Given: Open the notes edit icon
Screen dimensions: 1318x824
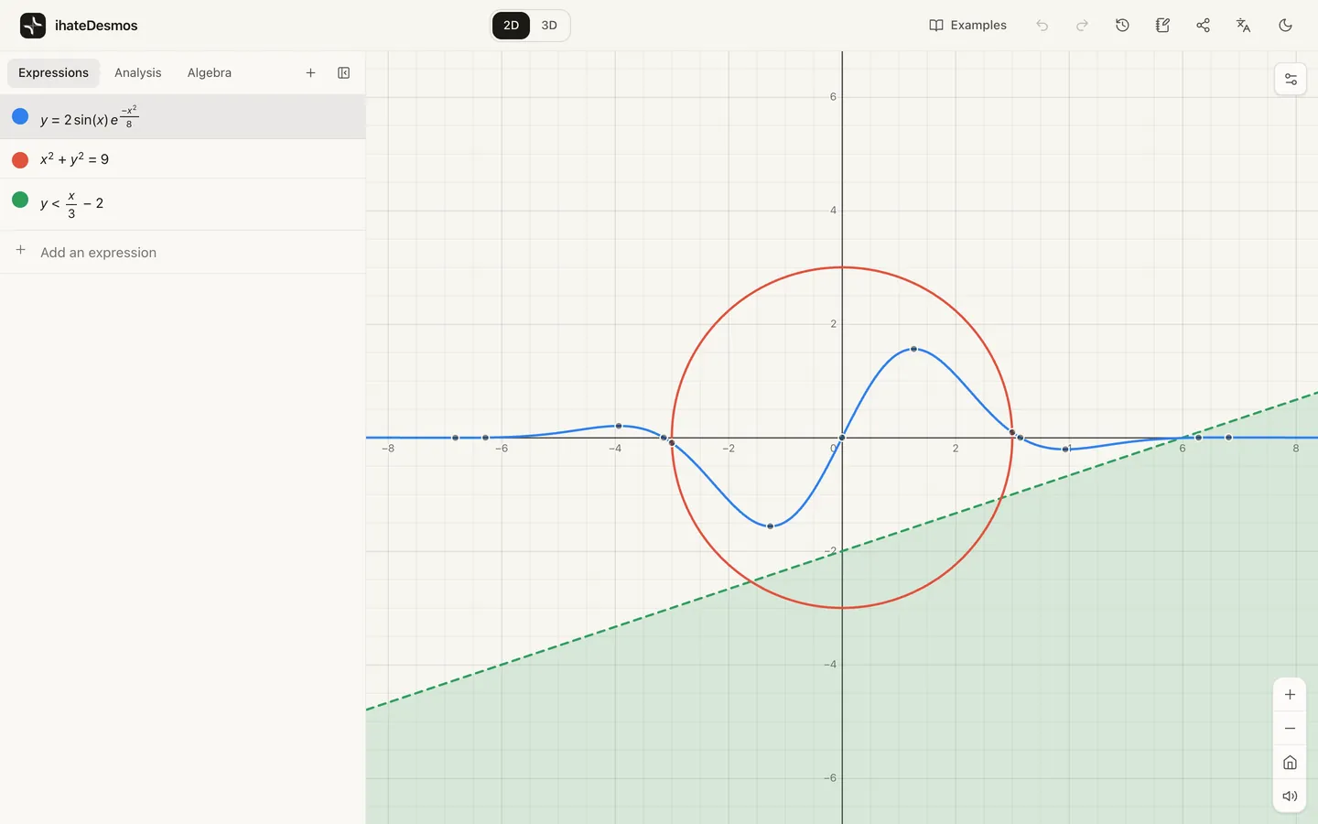Looking at the screenshot, I should tap(1162, 26).
